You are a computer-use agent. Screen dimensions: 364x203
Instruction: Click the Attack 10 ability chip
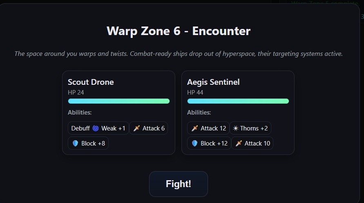[252, 143]
